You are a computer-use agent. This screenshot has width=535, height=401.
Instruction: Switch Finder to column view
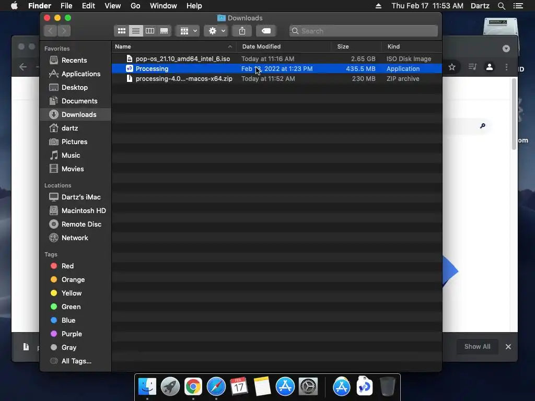pos(150,31)
